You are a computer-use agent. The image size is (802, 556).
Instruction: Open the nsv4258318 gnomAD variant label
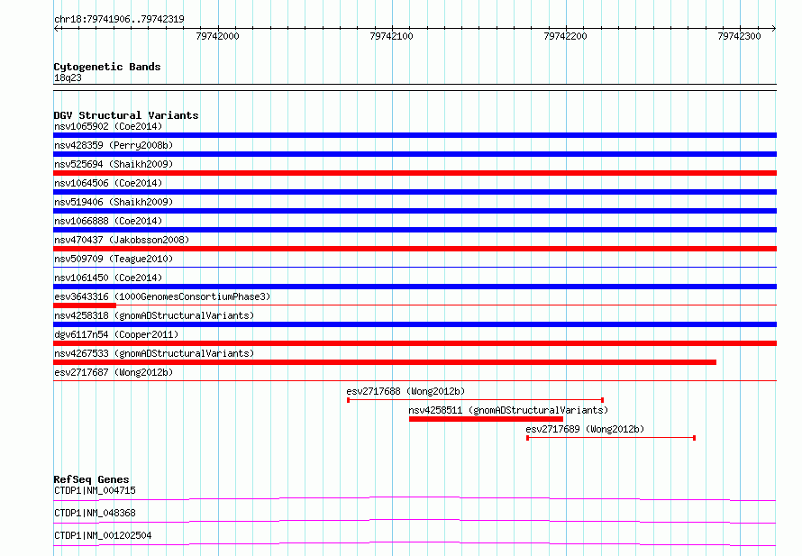pyautogui.click(x=154, y=315)
